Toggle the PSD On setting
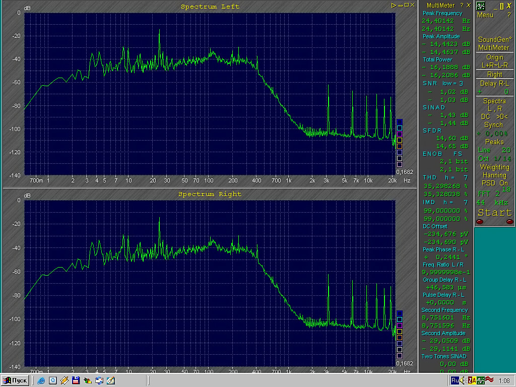Image resolution: width=516 pixels, height=387 pixels. 494,183
